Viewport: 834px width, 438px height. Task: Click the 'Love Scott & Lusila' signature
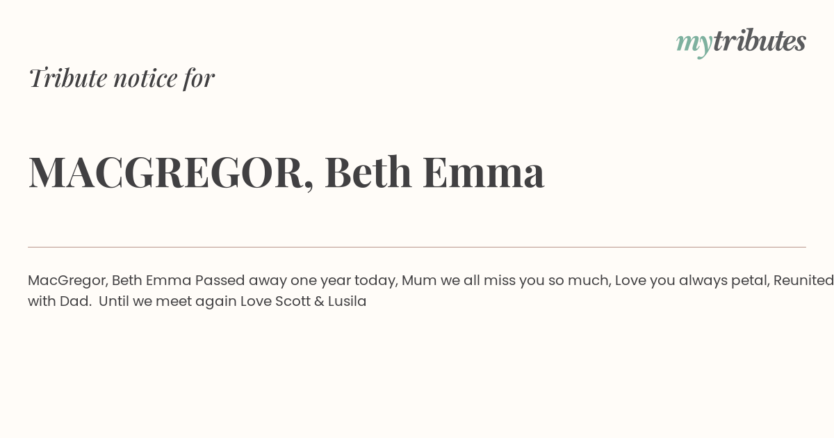coord(303,302)
